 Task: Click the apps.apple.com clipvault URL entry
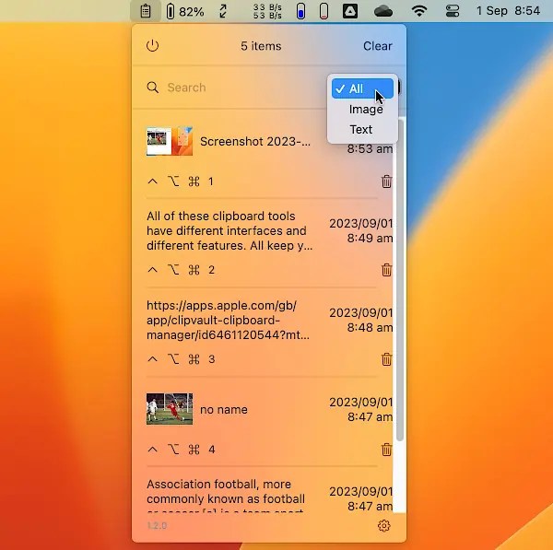pyautogui.click(x=229, y=320)
